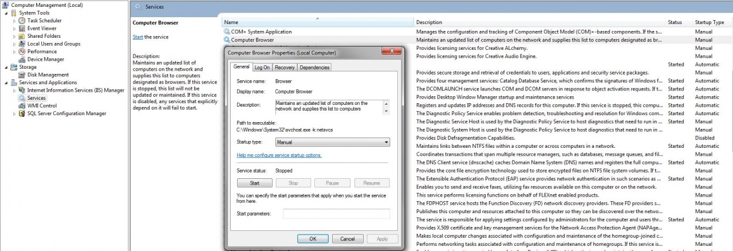Sort by the Status column header
Viewport: 733px width, 251px height.
(679, 22)
